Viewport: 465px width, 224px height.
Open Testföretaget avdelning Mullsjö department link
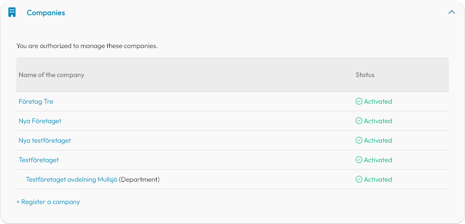[x=72, y=179]
